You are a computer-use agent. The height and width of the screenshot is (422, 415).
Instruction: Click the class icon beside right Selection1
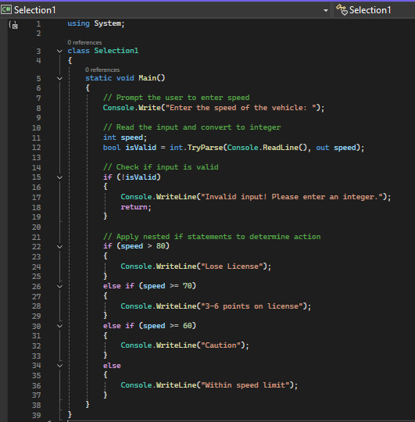[x=342, y=9]
